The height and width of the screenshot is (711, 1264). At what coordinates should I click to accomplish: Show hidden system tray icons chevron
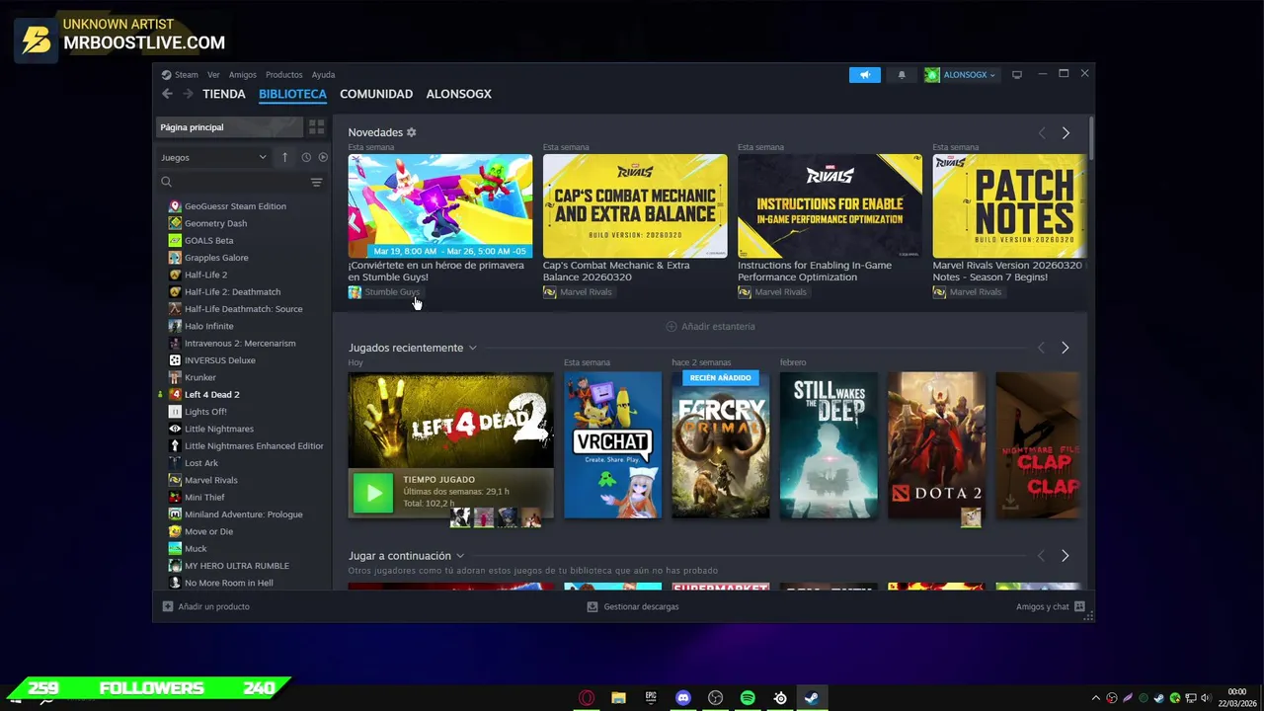point(1095,698)
